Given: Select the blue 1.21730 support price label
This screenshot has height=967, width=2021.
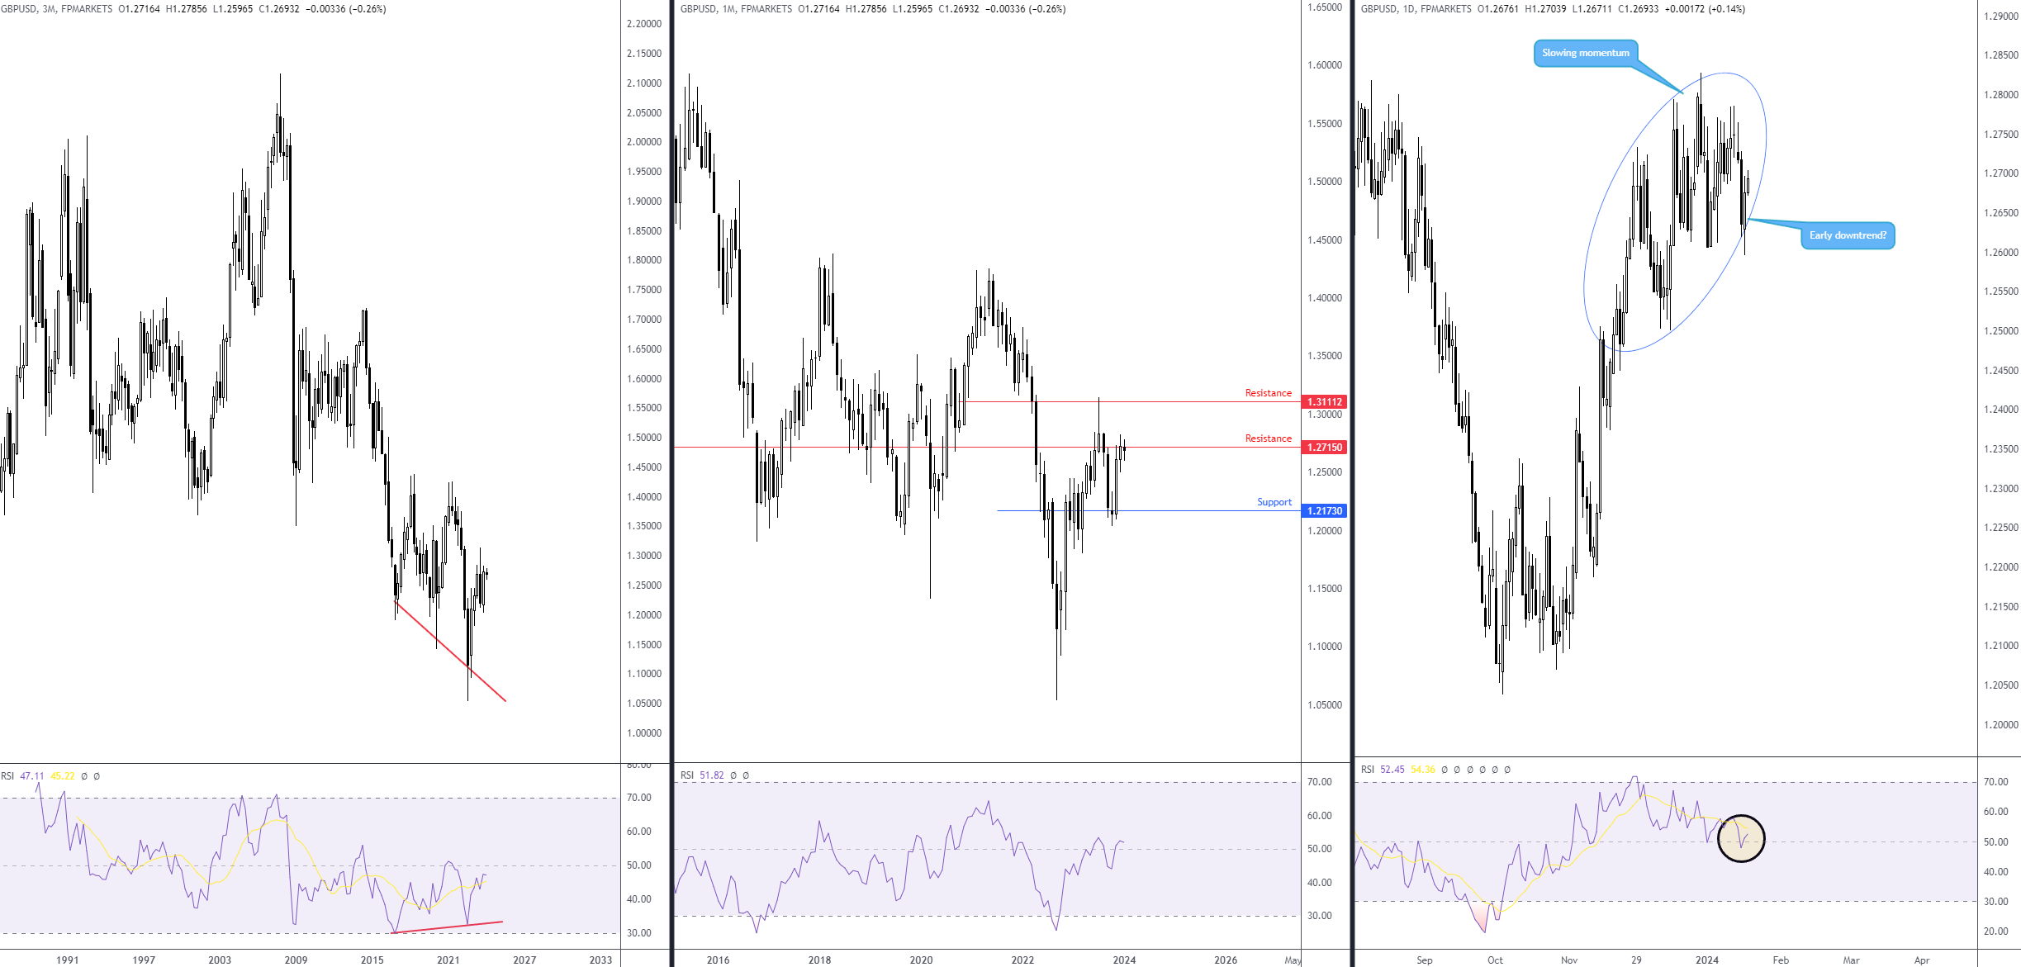Looking at the screenshot, I should click(1324, 511).
